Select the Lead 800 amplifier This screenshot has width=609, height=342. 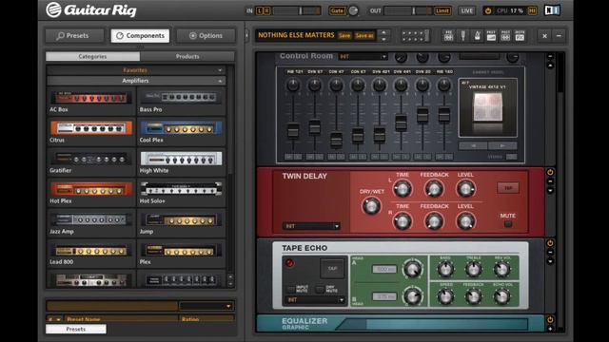click(91, 251)
